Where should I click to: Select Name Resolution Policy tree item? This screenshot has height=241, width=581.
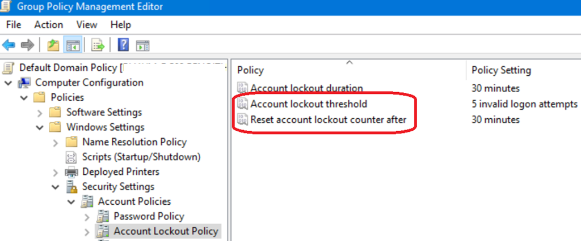click(134, 142)
